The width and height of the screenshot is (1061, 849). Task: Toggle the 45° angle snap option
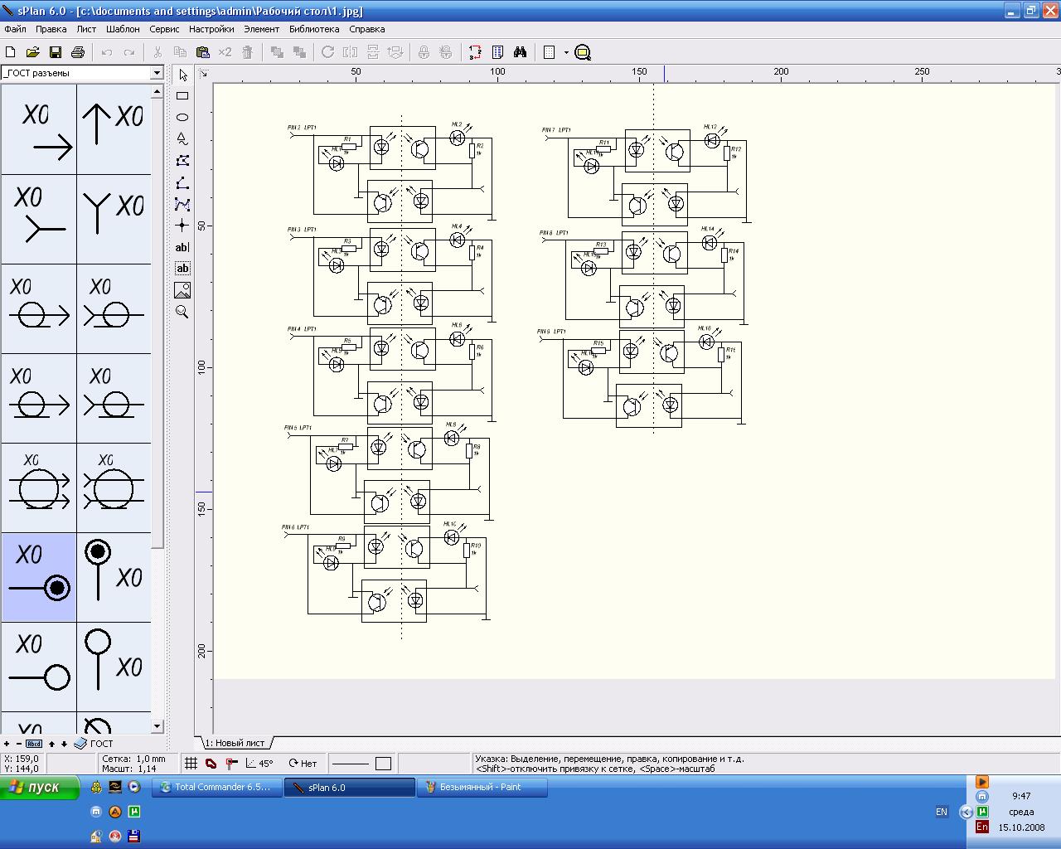click(x=259, y=764)
